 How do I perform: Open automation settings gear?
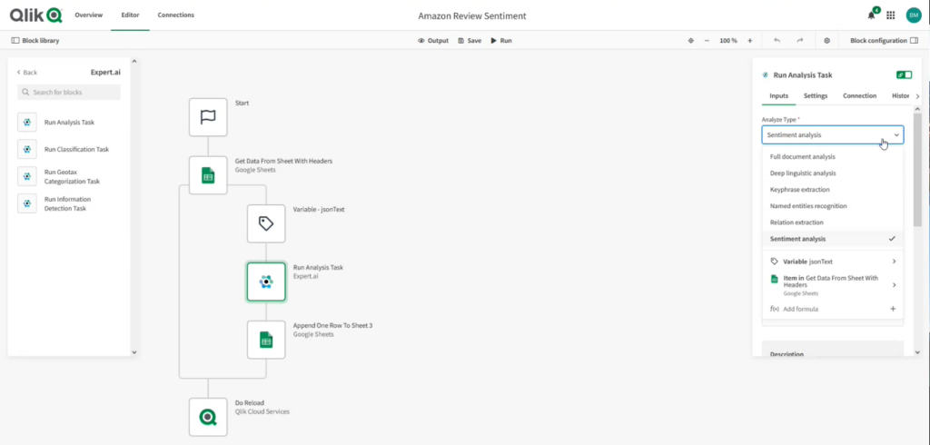click(826, 40)
